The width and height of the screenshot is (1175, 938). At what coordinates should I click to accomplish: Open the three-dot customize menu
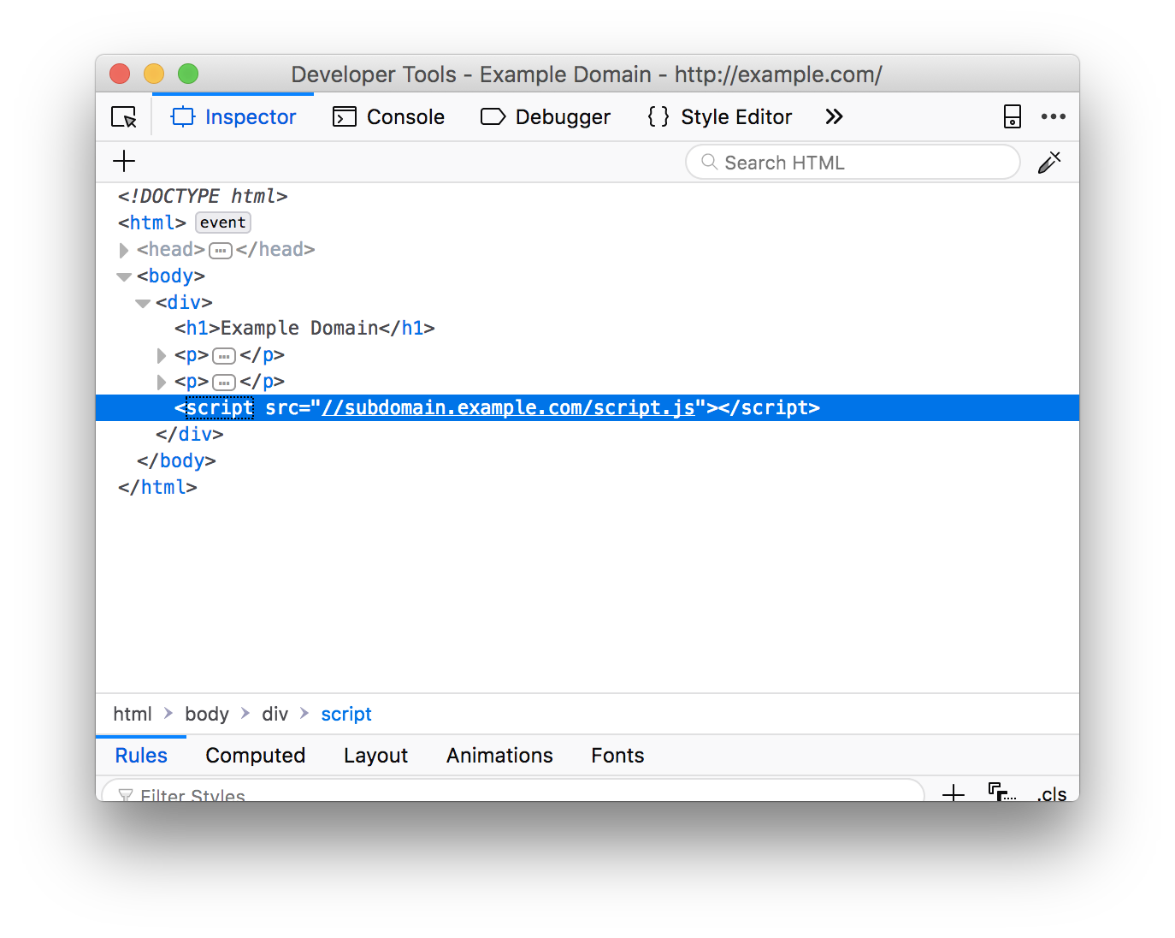click(1053, 117)
